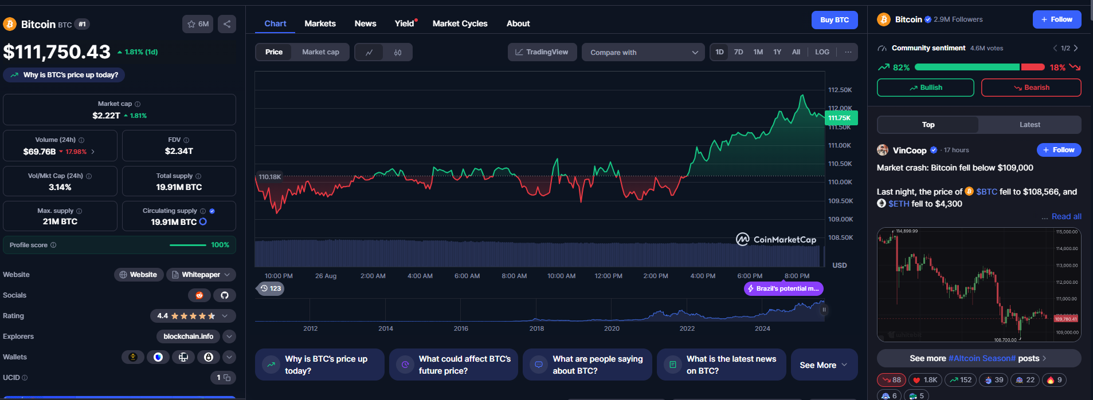Show info tooltip for Total supply
1093x400 pixels.
198,176
